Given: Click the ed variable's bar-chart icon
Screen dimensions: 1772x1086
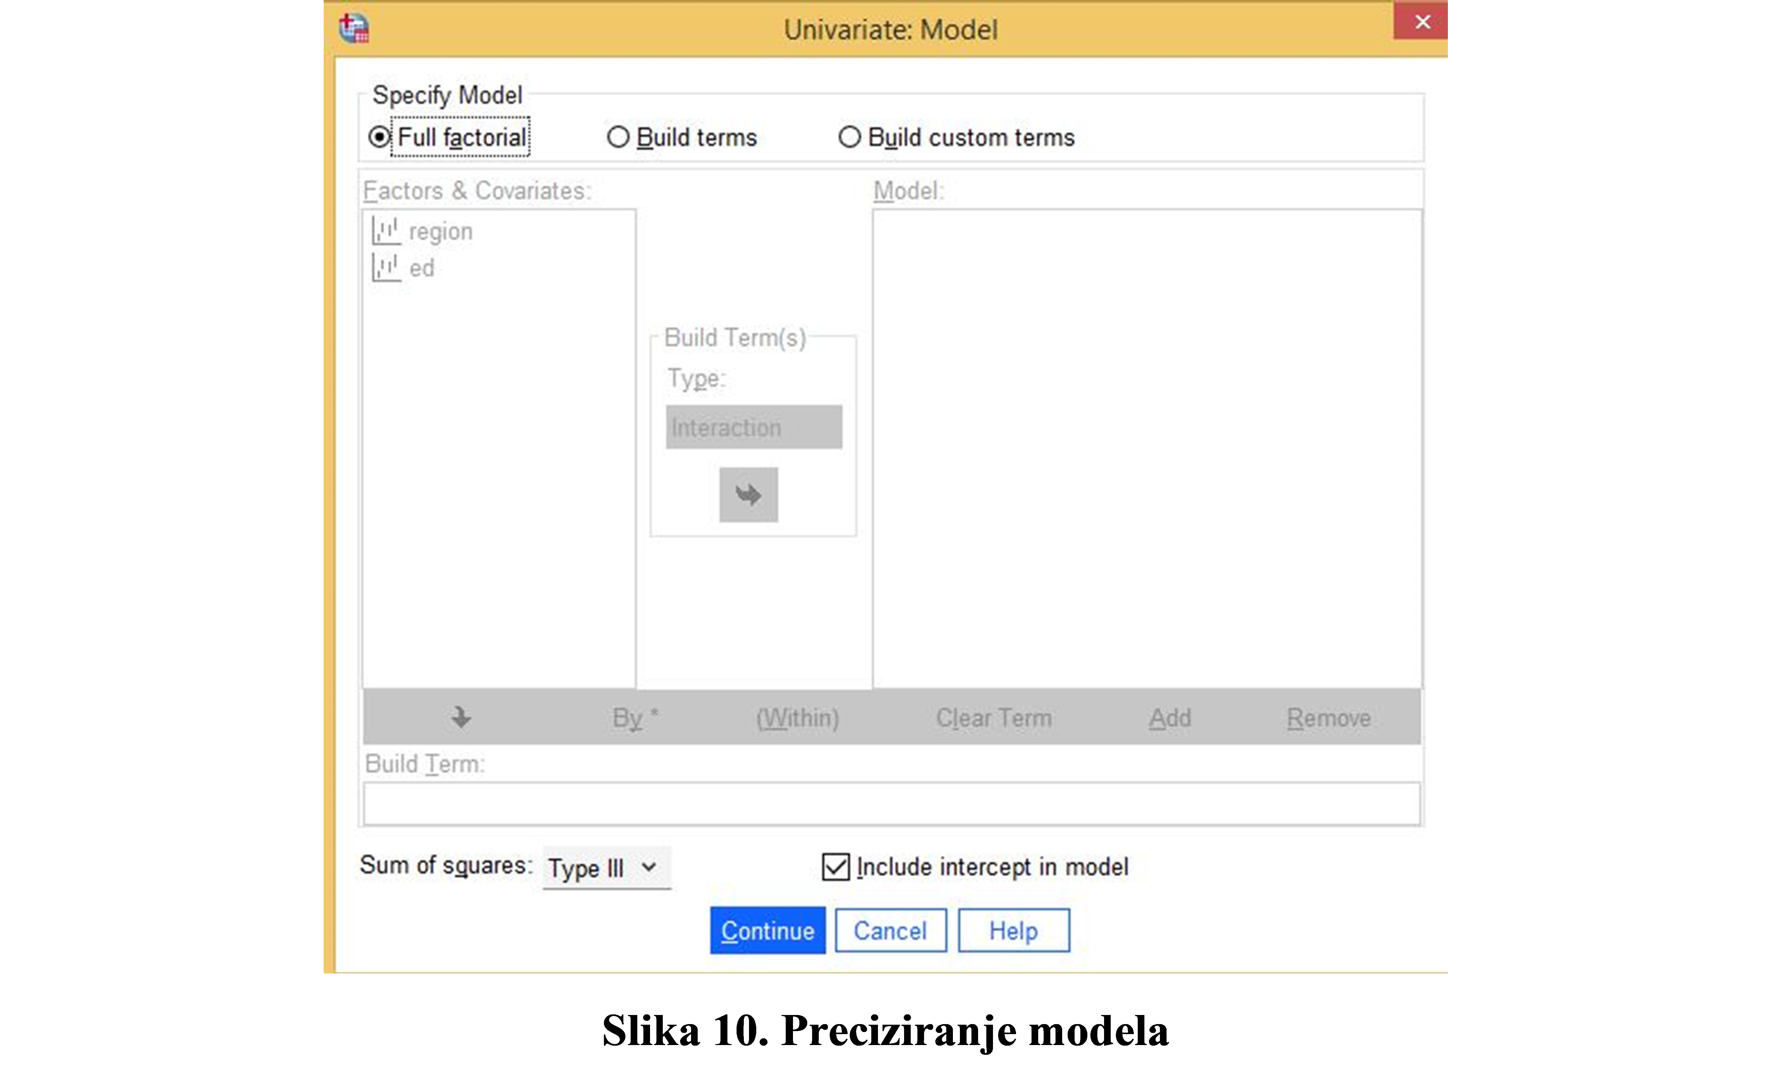Looking at the screenshot, I should coord(386,268).
